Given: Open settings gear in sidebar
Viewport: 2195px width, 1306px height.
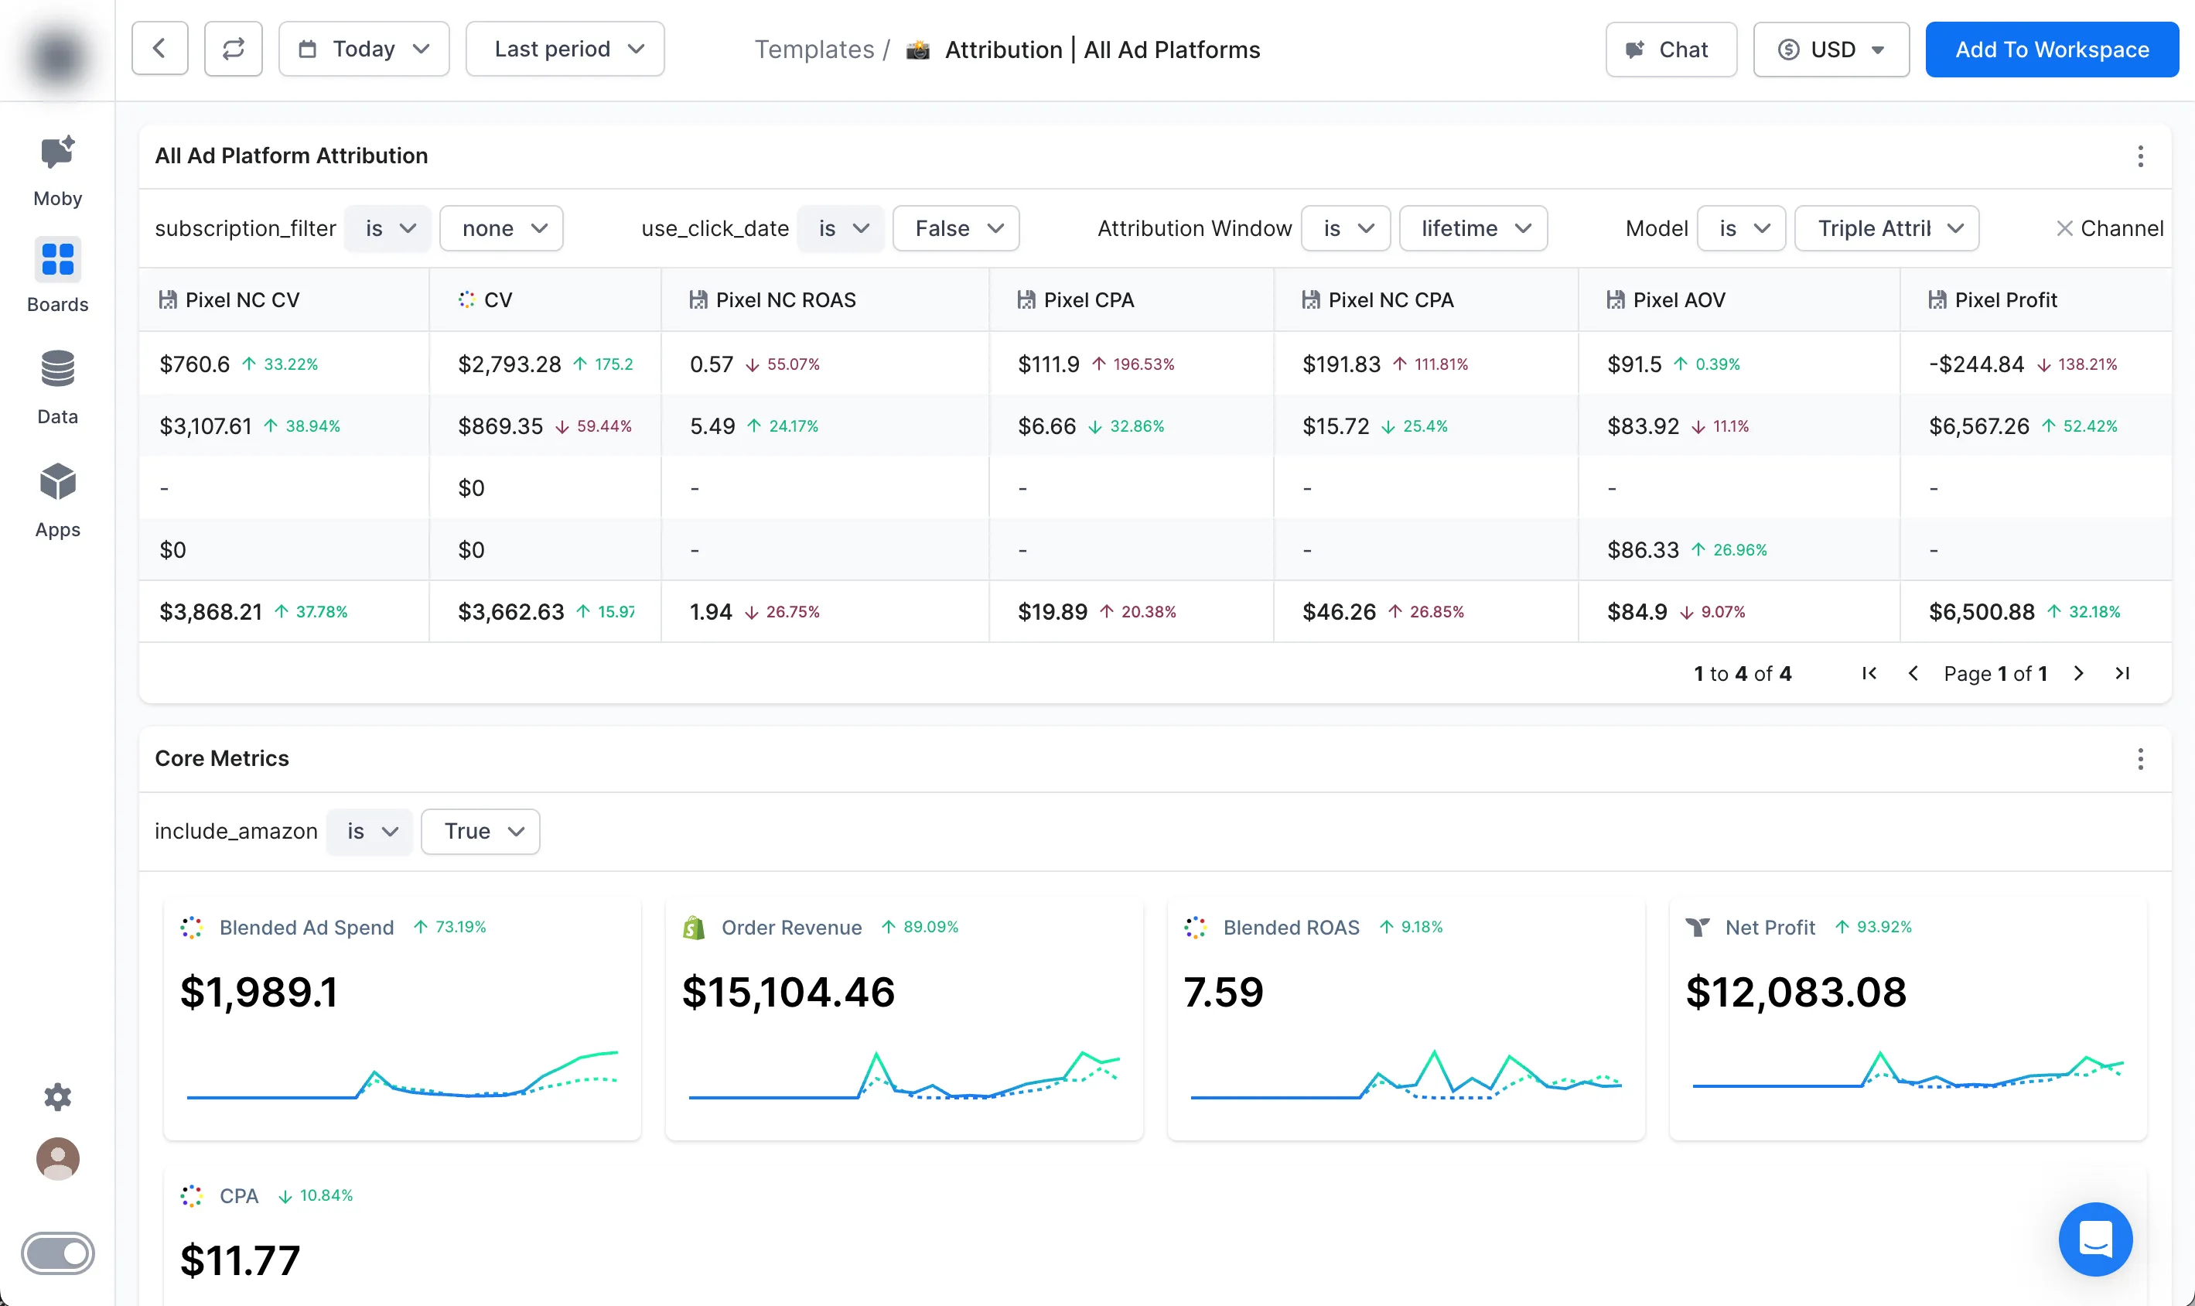Looking at the screenshot, I should (57, 1096).
